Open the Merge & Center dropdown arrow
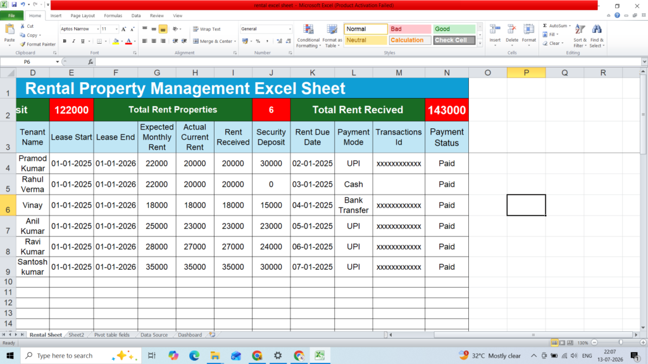Screen dimensions: 648x364 tap(235, 41)
